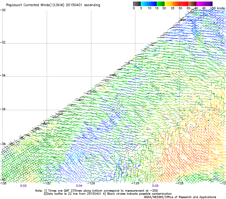Click the -36 latitude axis label
226x199 pixels.
(x=3, y=109)
